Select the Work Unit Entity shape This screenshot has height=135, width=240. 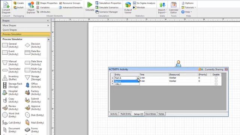11,115
